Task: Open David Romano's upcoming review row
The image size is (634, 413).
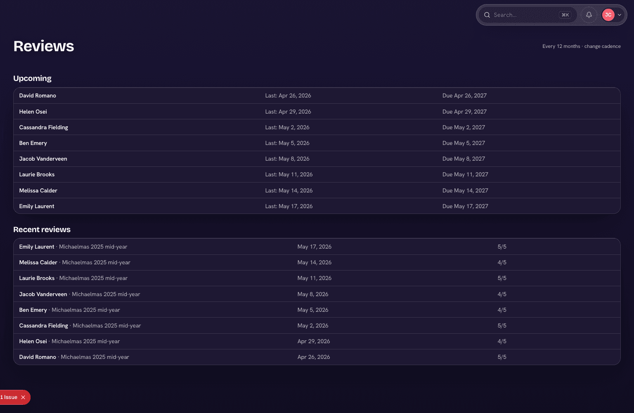Action: click(317, 95)
